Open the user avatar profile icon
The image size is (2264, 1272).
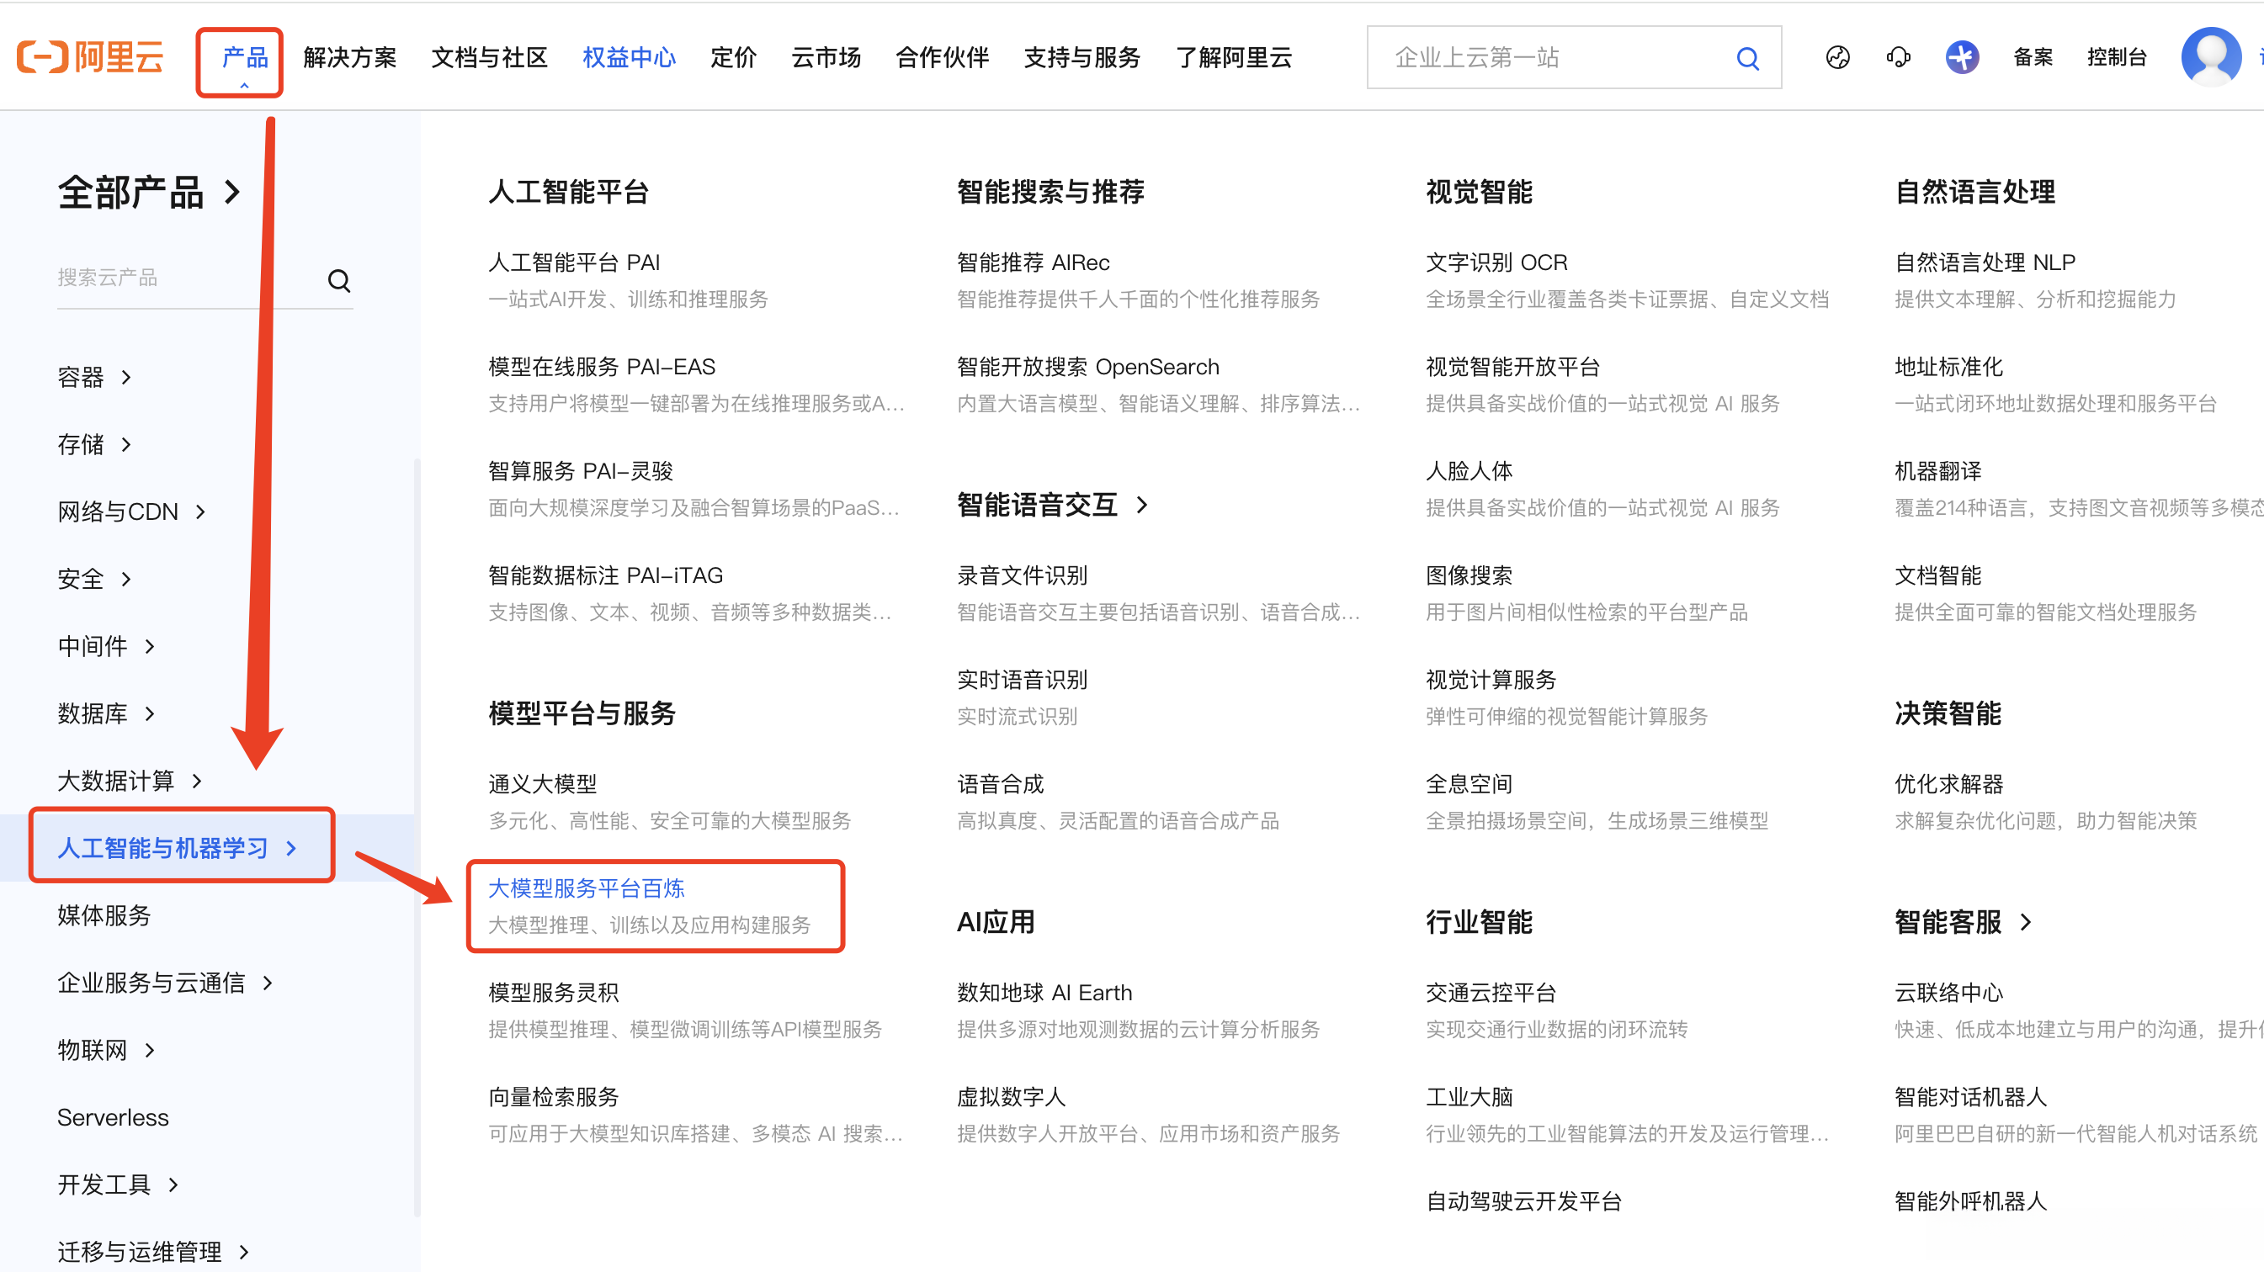pos(2210,56)
